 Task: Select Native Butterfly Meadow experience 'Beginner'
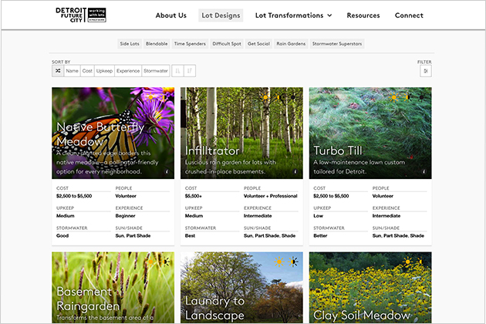click(x=125, y=216)
